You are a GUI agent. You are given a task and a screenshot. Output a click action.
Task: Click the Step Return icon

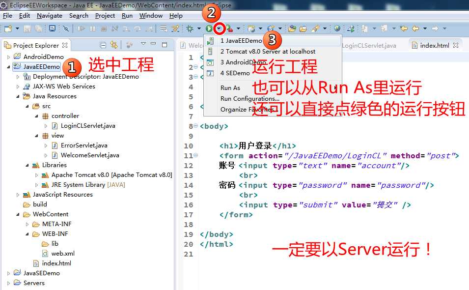(149, 29)
